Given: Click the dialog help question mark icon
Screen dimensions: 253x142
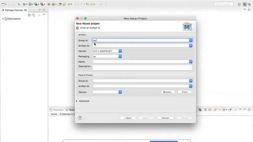Looking at the screenshot, I should [x=80, y=118].
